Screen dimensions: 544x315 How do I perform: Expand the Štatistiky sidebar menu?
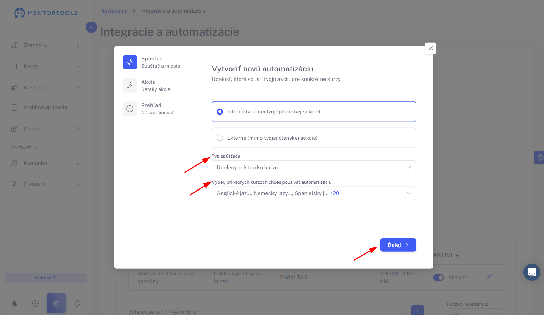[45, 45]
